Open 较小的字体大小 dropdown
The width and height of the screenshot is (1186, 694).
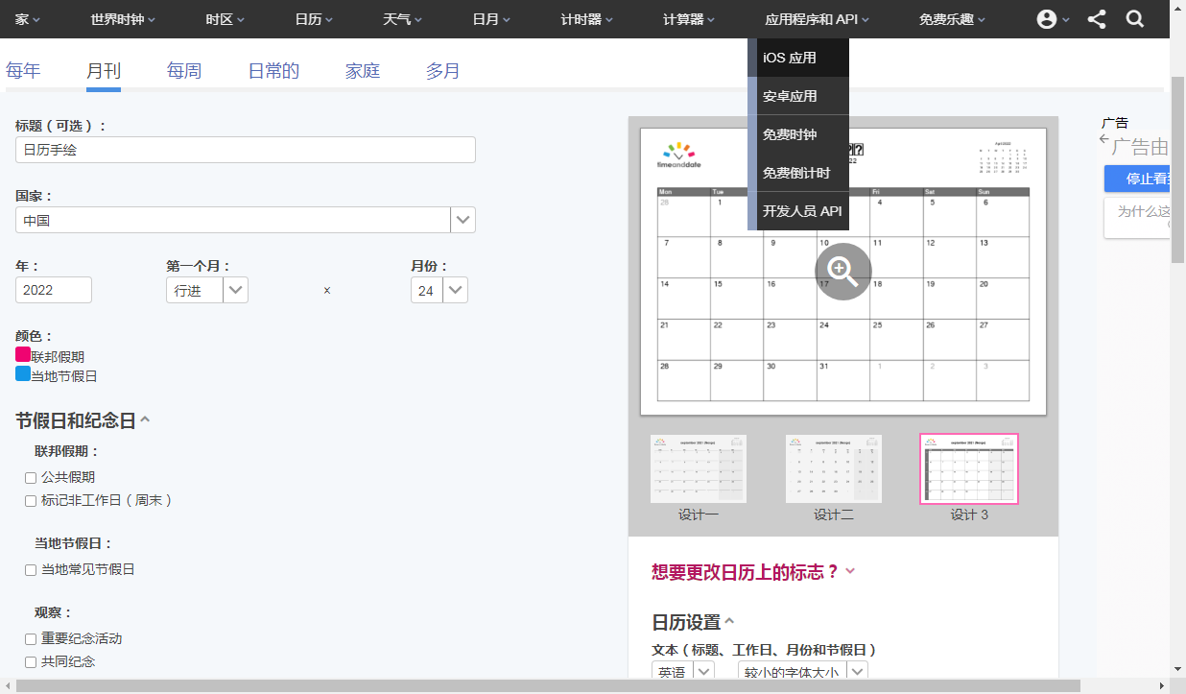(x=803, y=673)
